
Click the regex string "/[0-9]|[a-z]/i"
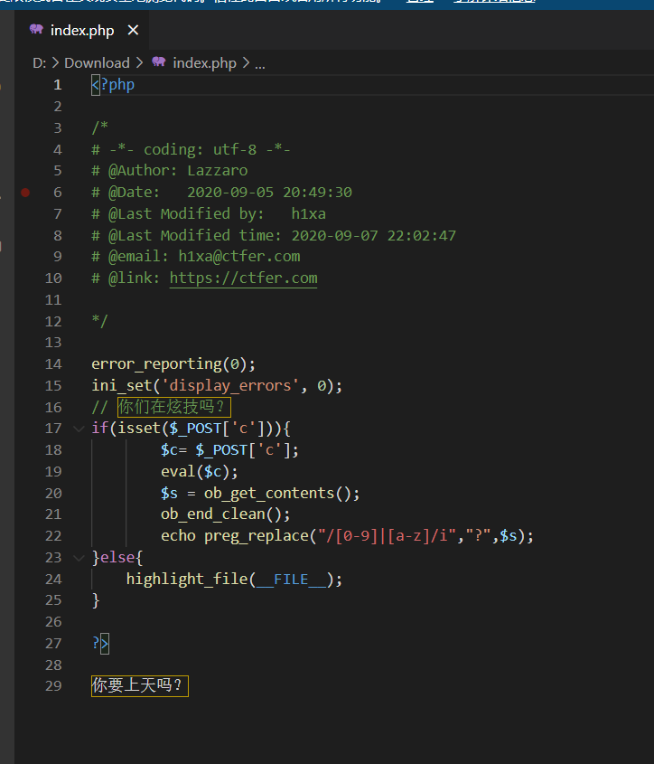point(387,536)
